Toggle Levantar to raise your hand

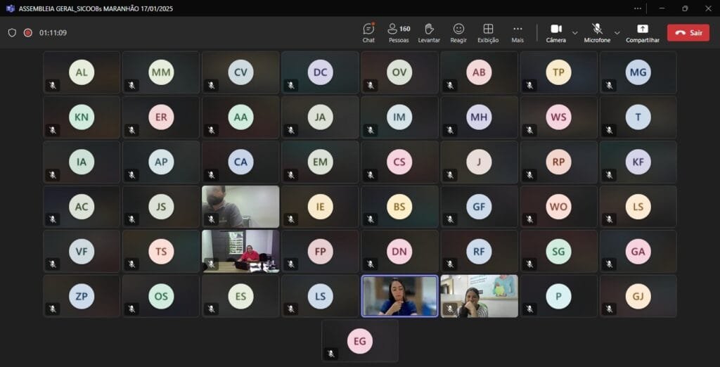429,32
